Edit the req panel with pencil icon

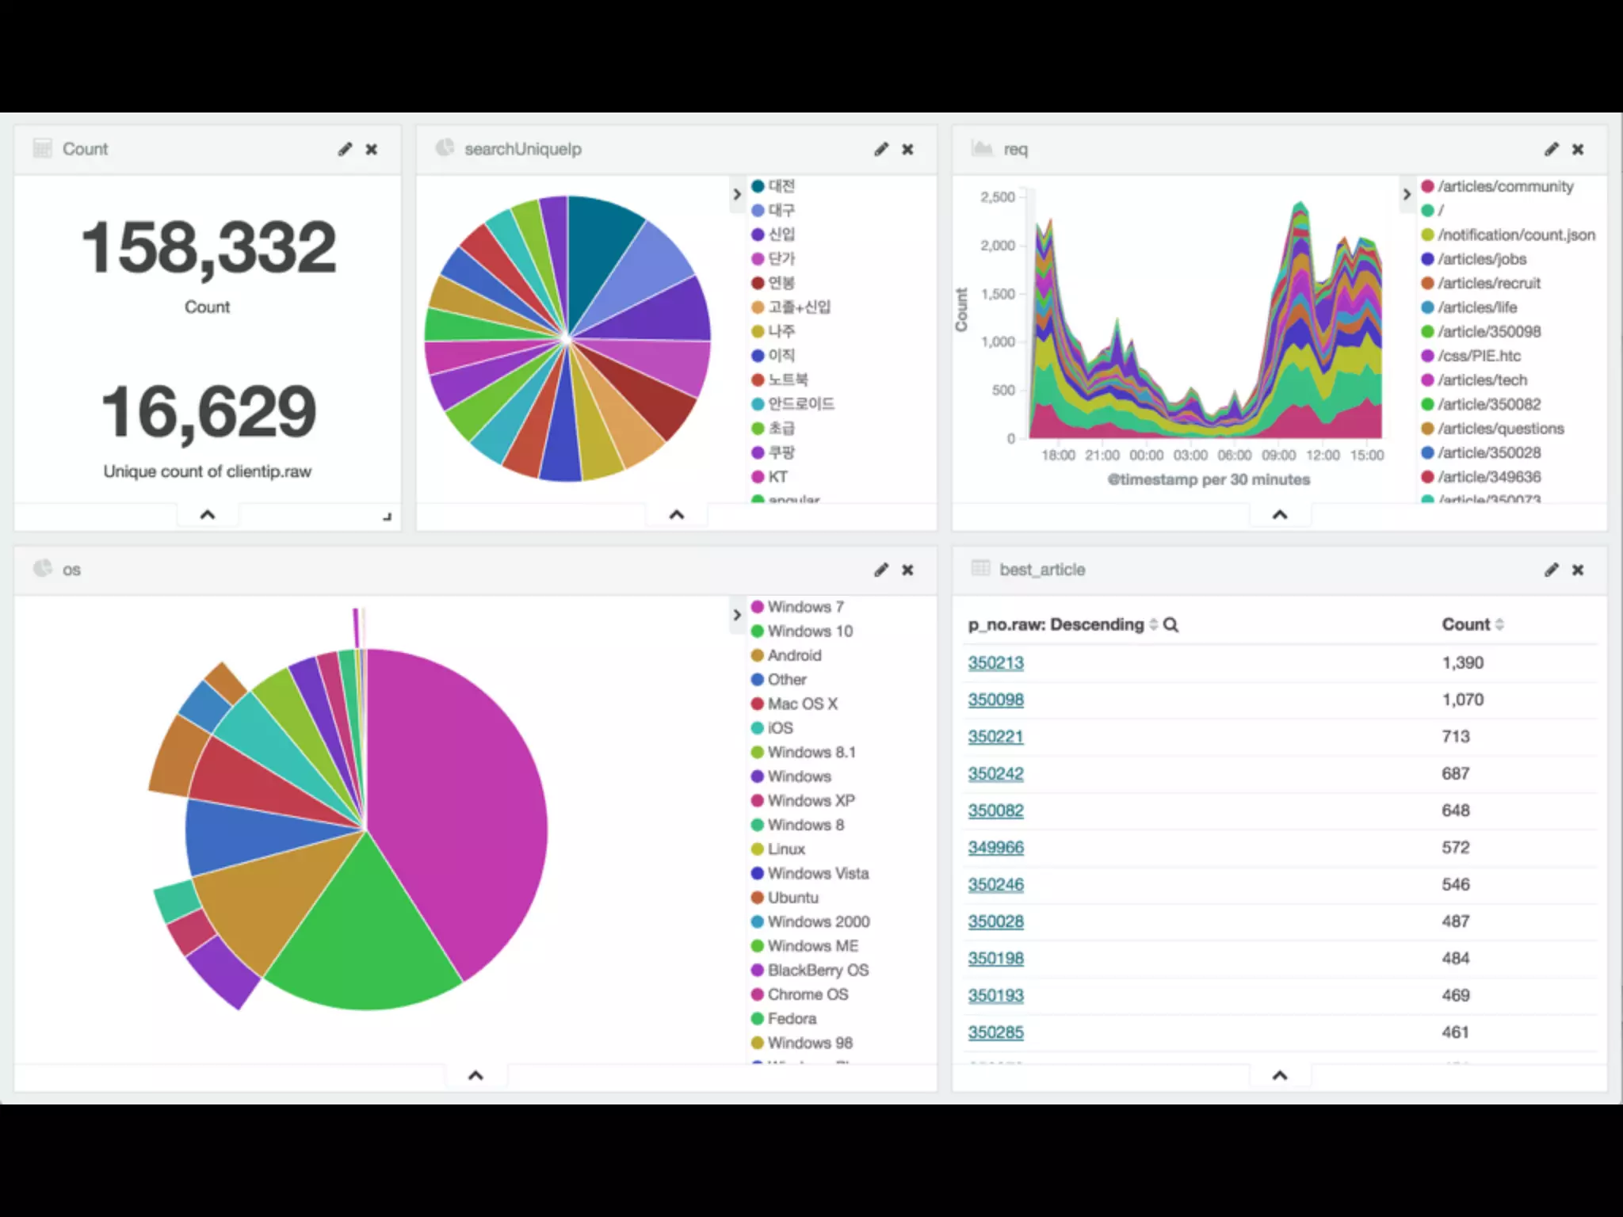tap(1551, 149)
